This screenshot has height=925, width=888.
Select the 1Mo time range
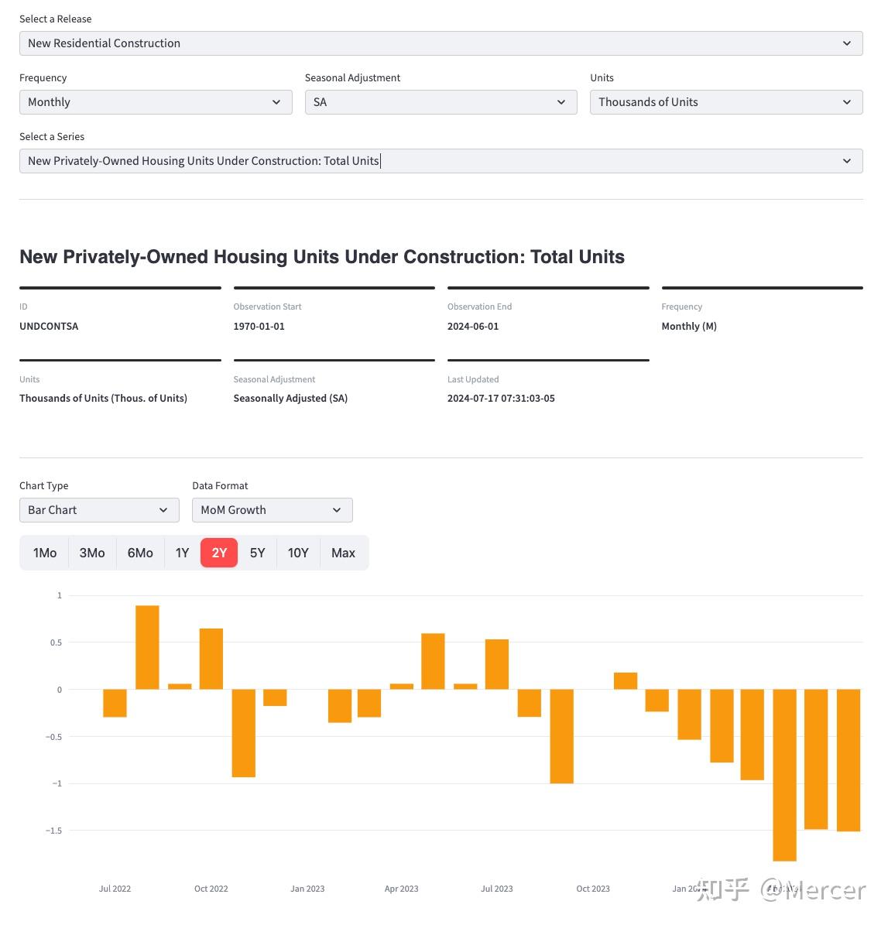45,553
